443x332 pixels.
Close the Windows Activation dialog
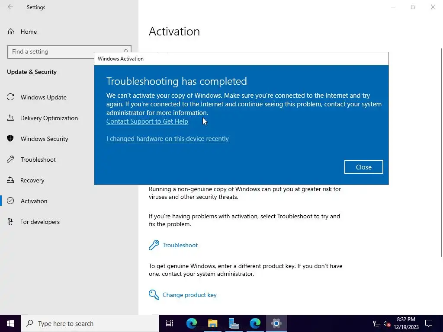click(363, 167)
